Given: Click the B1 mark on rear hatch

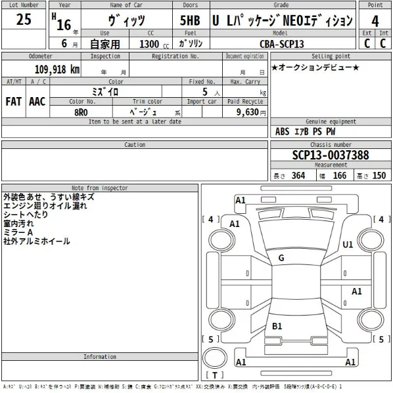Looking at the screenshot, I should 277,326.
